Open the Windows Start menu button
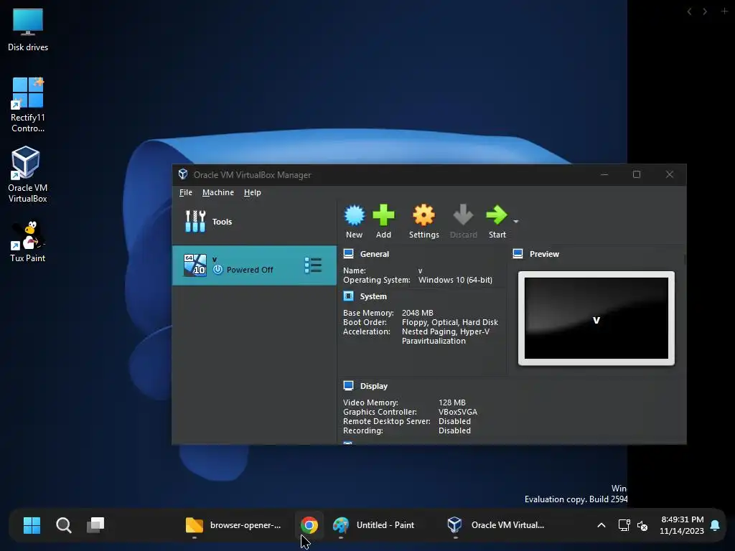The image size is (735, 551). 32,525
